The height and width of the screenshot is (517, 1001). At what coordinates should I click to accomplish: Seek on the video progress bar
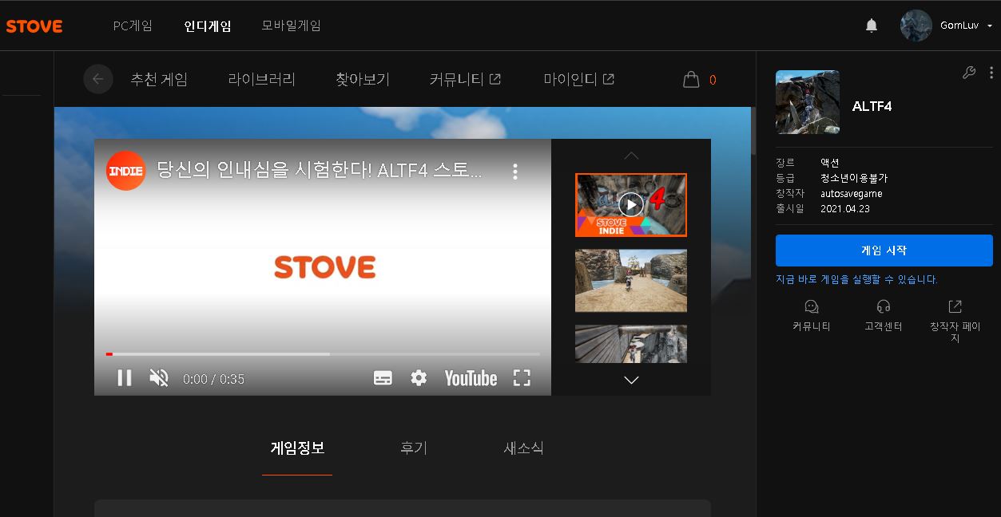pyautogui.click(x=323, y=353)
